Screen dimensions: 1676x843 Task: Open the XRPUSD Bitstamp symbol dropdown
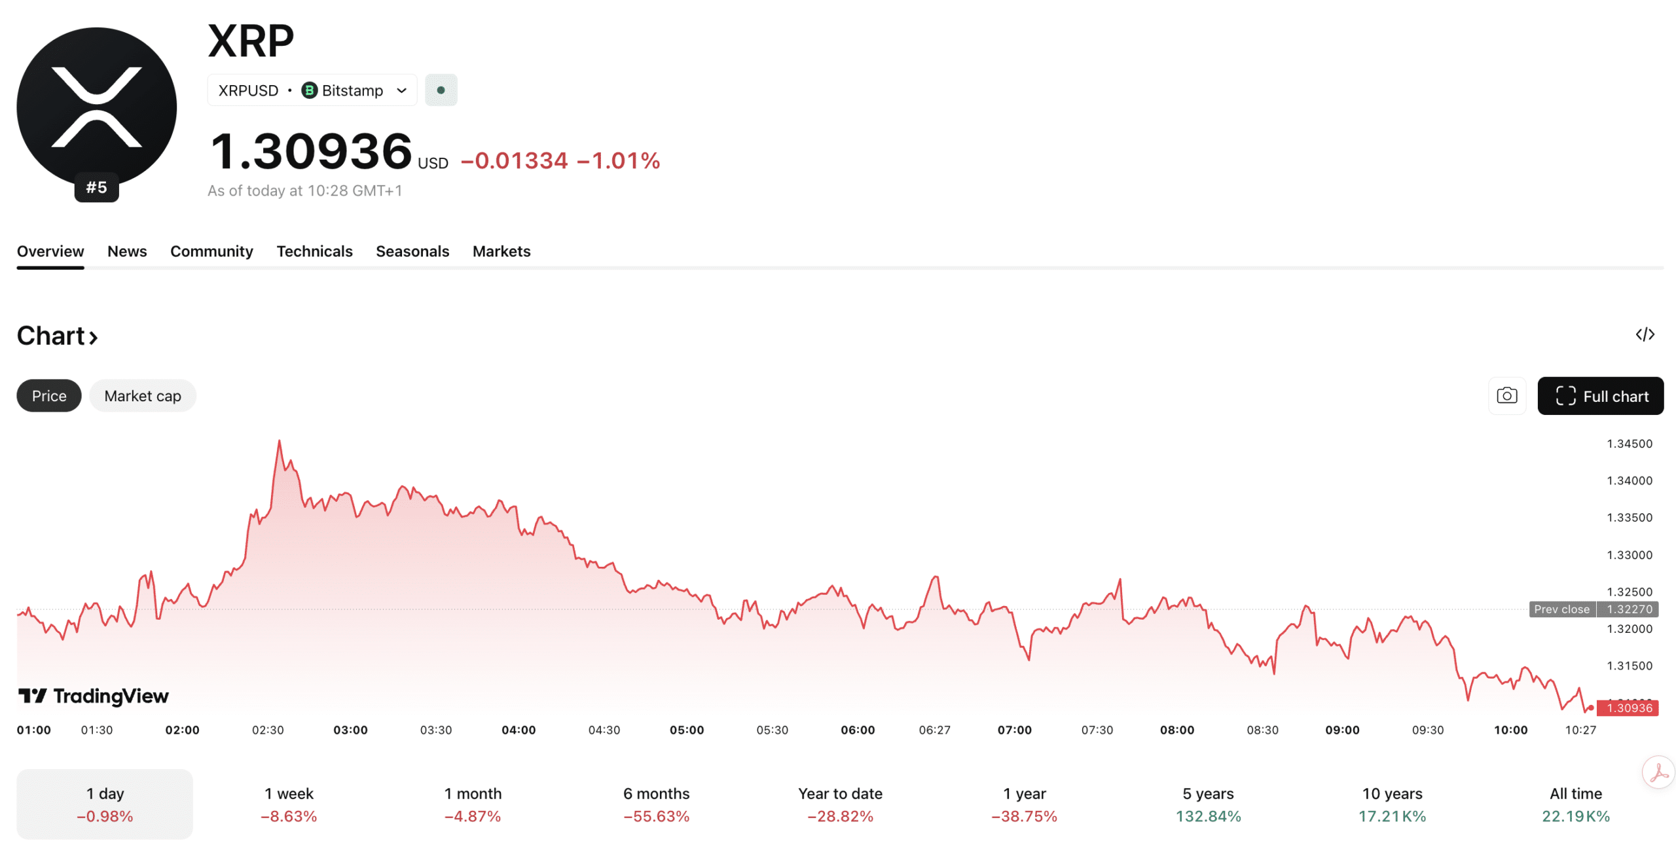click(312, 90)
